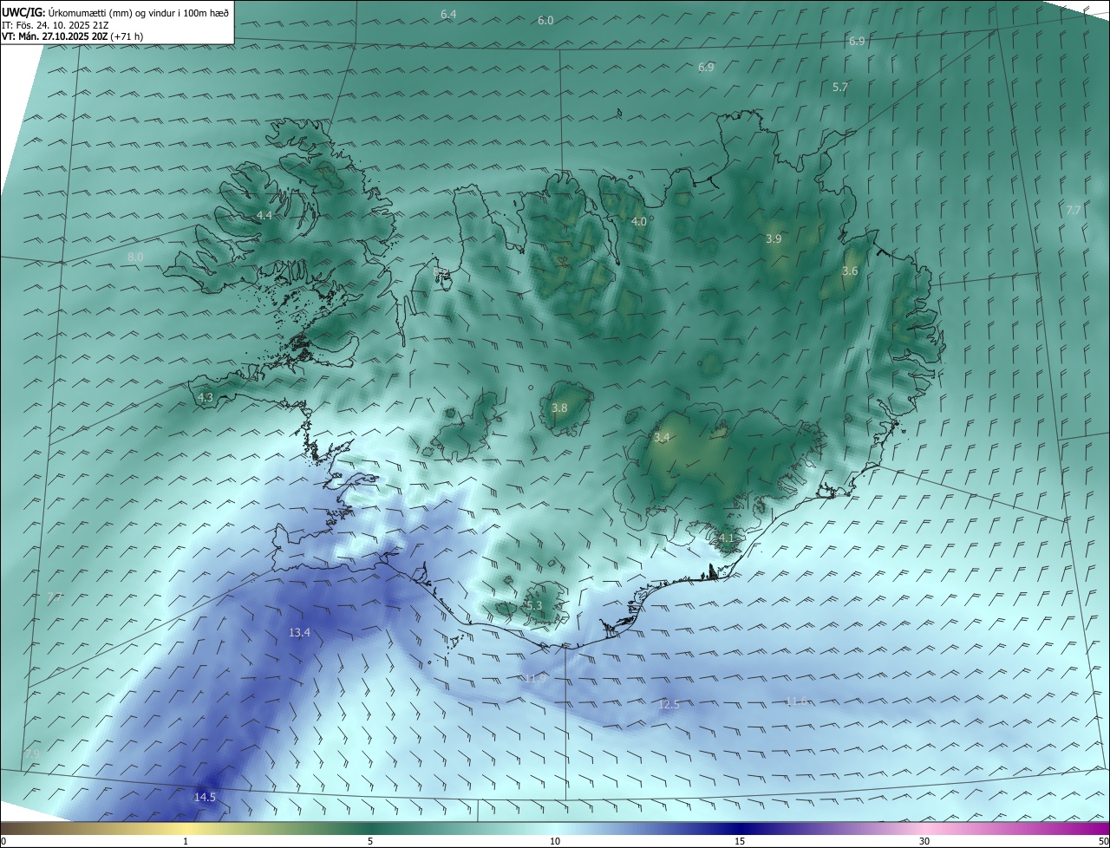This screenshot has width=1110, height=848.
Task: Click the 3.8 value on the glacier
Action: (x=559, y=408)
